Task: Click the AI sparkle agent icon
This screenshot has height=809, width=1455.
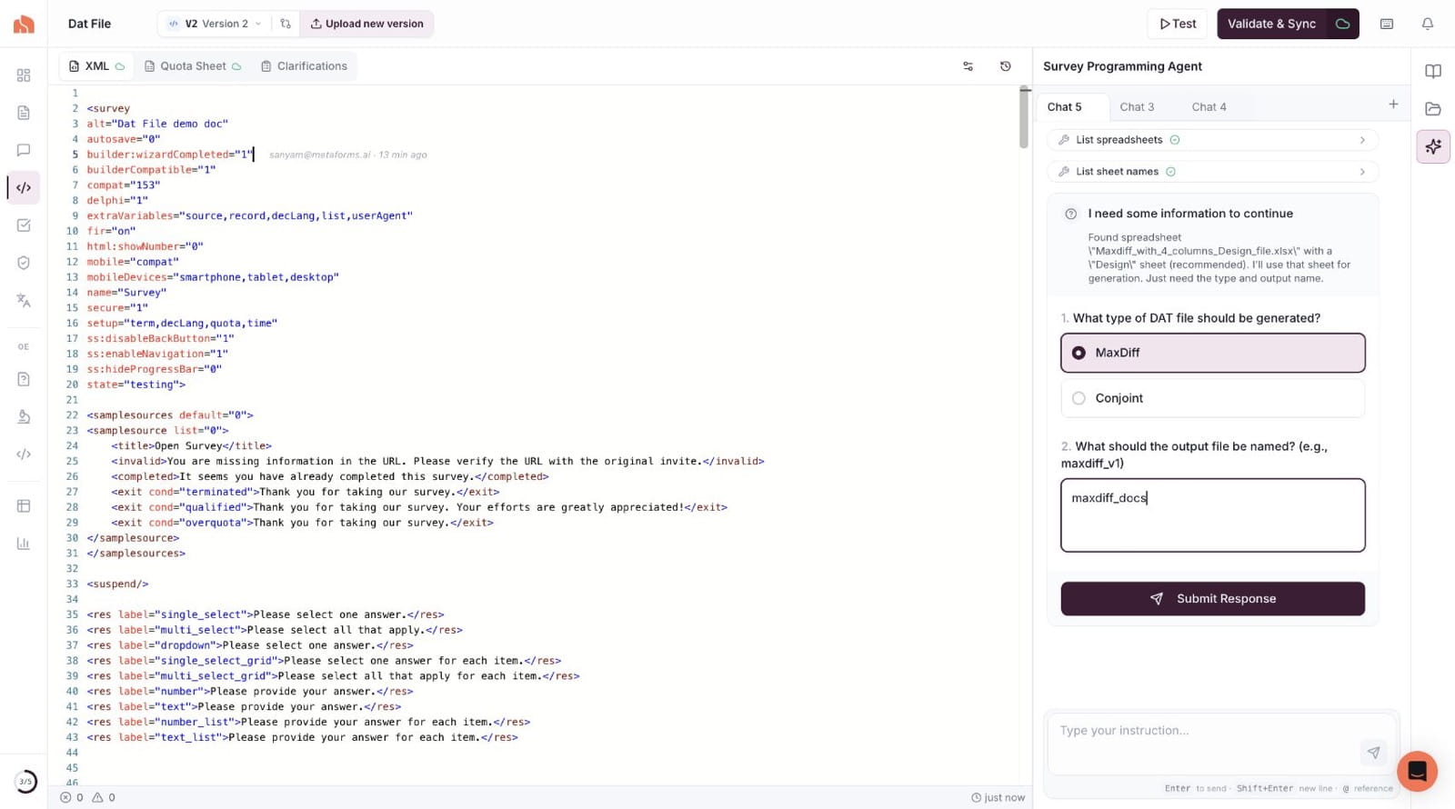Action: [x=1433, y=146]
